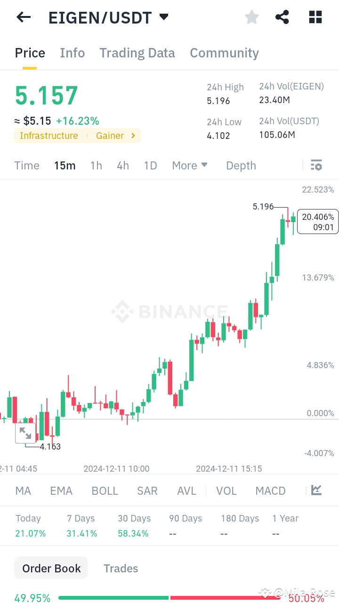Enable the MA overlay indicator
Viewport: 339px width, 603px height.
[23, 490]
